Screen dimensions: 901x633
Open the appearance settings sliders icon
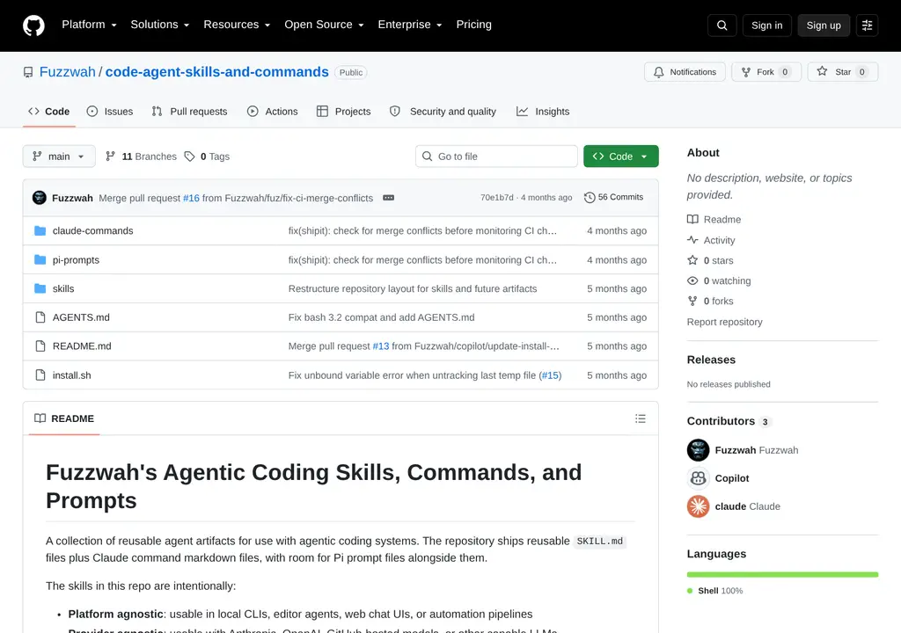867,25
